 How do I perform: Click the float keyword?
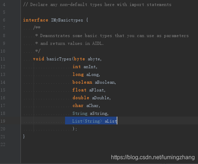click(80, 90)
